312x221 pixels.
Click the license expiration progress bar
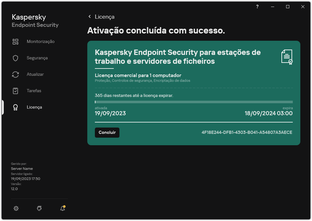[x=194, y=102]
